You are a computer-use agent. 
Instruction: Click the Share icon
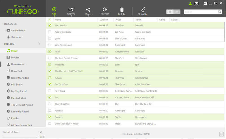coord(88,10)
